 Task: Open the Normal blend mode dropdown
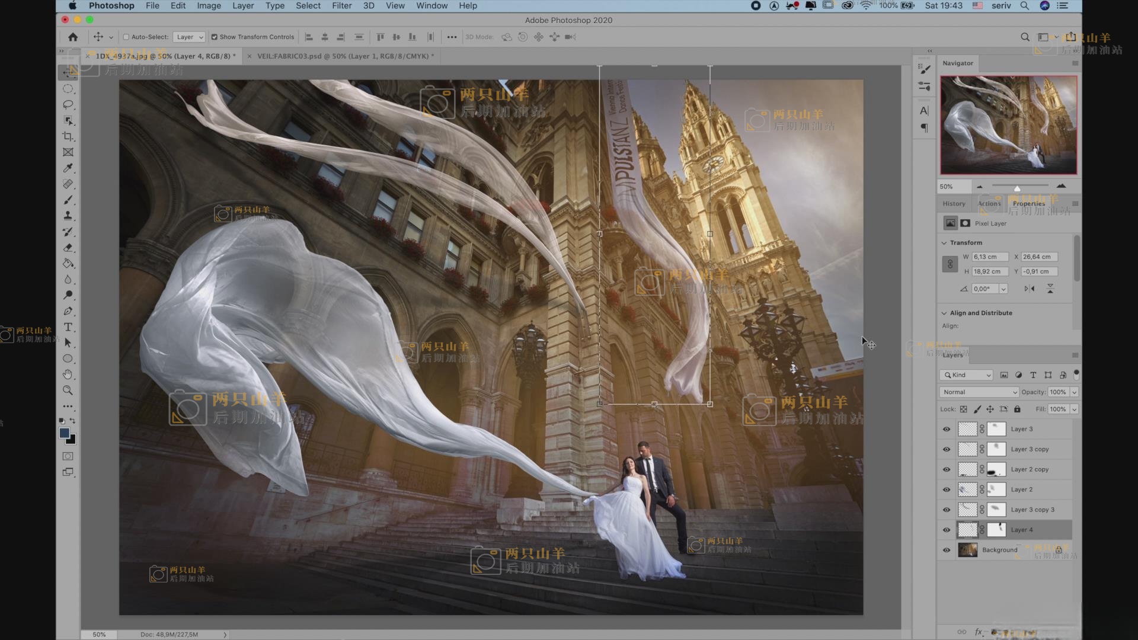tap(979, 392)
